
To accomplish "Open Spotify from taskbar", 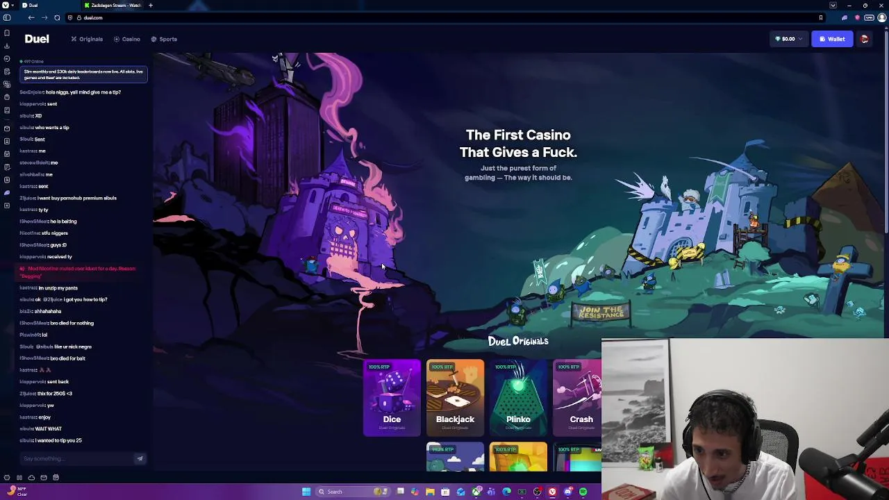I will coord(583,492).
